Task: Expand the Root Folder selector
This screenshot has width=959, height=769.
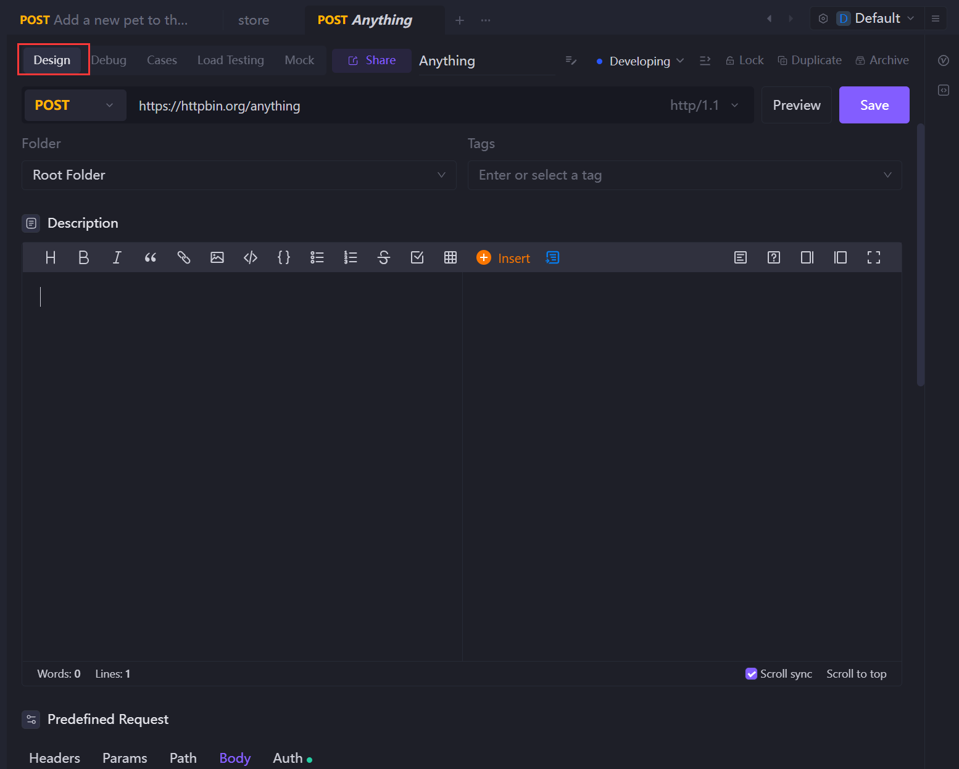Action: tap(239, 175)
